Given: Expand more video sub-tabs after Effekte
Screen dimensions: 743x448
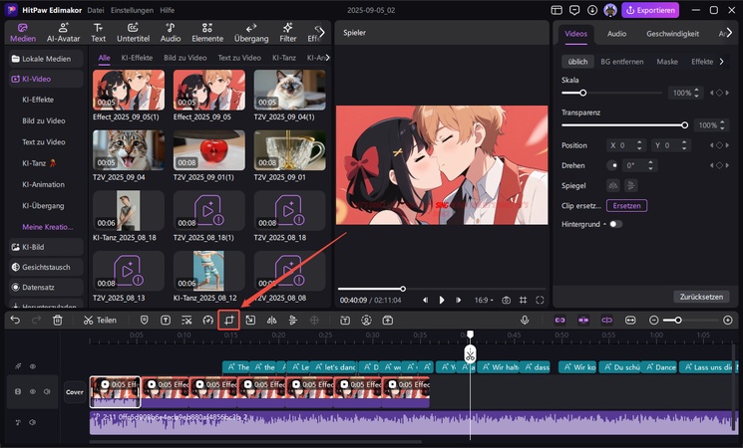Looking at the screenshot, I should 721,62.
